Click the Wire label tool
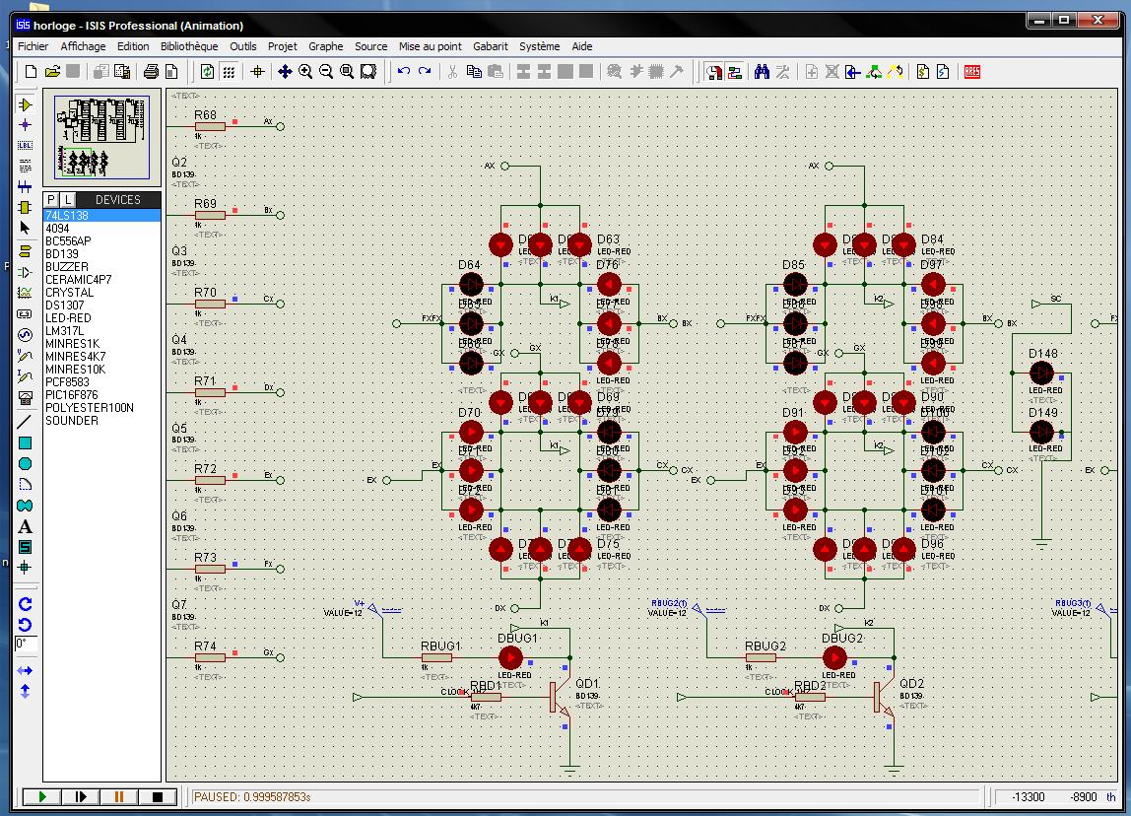Screen dimensions: 1131x816 click(26, 145)
